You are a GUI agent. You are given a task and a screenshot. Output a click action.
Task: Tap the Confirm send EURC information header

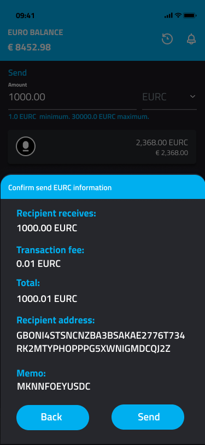coord(60,187)
